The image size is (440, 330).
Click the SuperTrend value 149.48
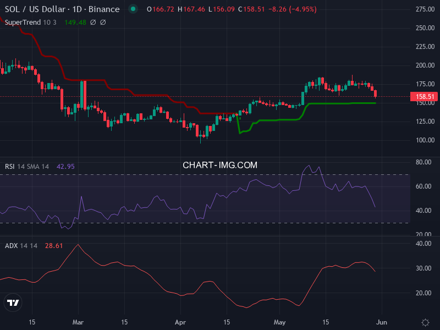75,23
